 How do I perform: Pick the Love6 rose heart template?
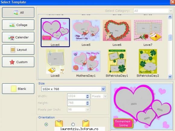(x=117, y=30)
